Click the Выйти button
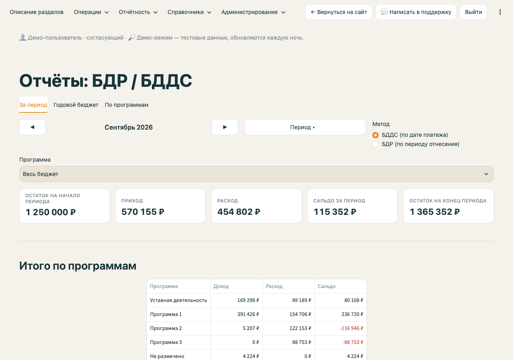Screen dimensions: 513x360 473,12
